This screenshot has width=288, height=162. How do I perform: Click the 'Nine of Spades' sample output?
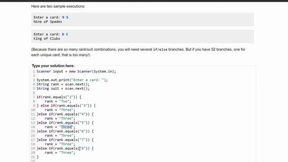tap(48, 22)
